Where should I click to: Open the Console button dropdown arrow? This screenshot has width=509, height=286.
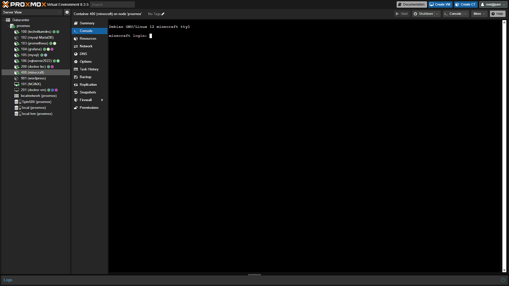466,14
